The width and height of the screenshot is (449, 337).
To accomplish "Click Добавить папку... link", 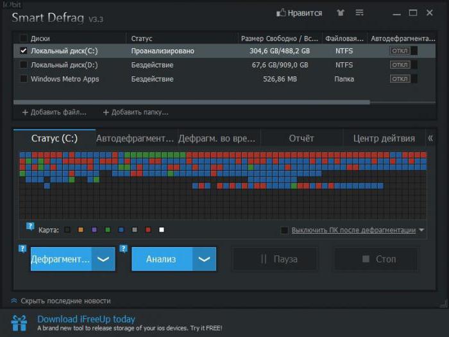I will click(140, 112).
